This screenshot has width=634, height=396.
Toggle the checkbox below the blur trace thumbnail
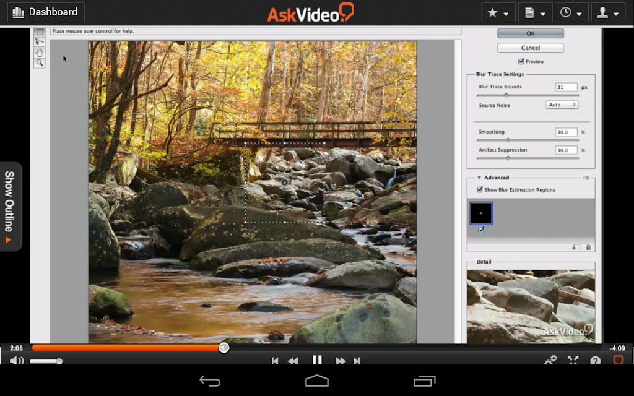coord(481,230)
